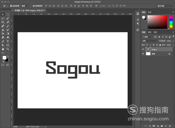Toggle adjustment layer filter
This screenshot has width=175, height=128.
159,37
